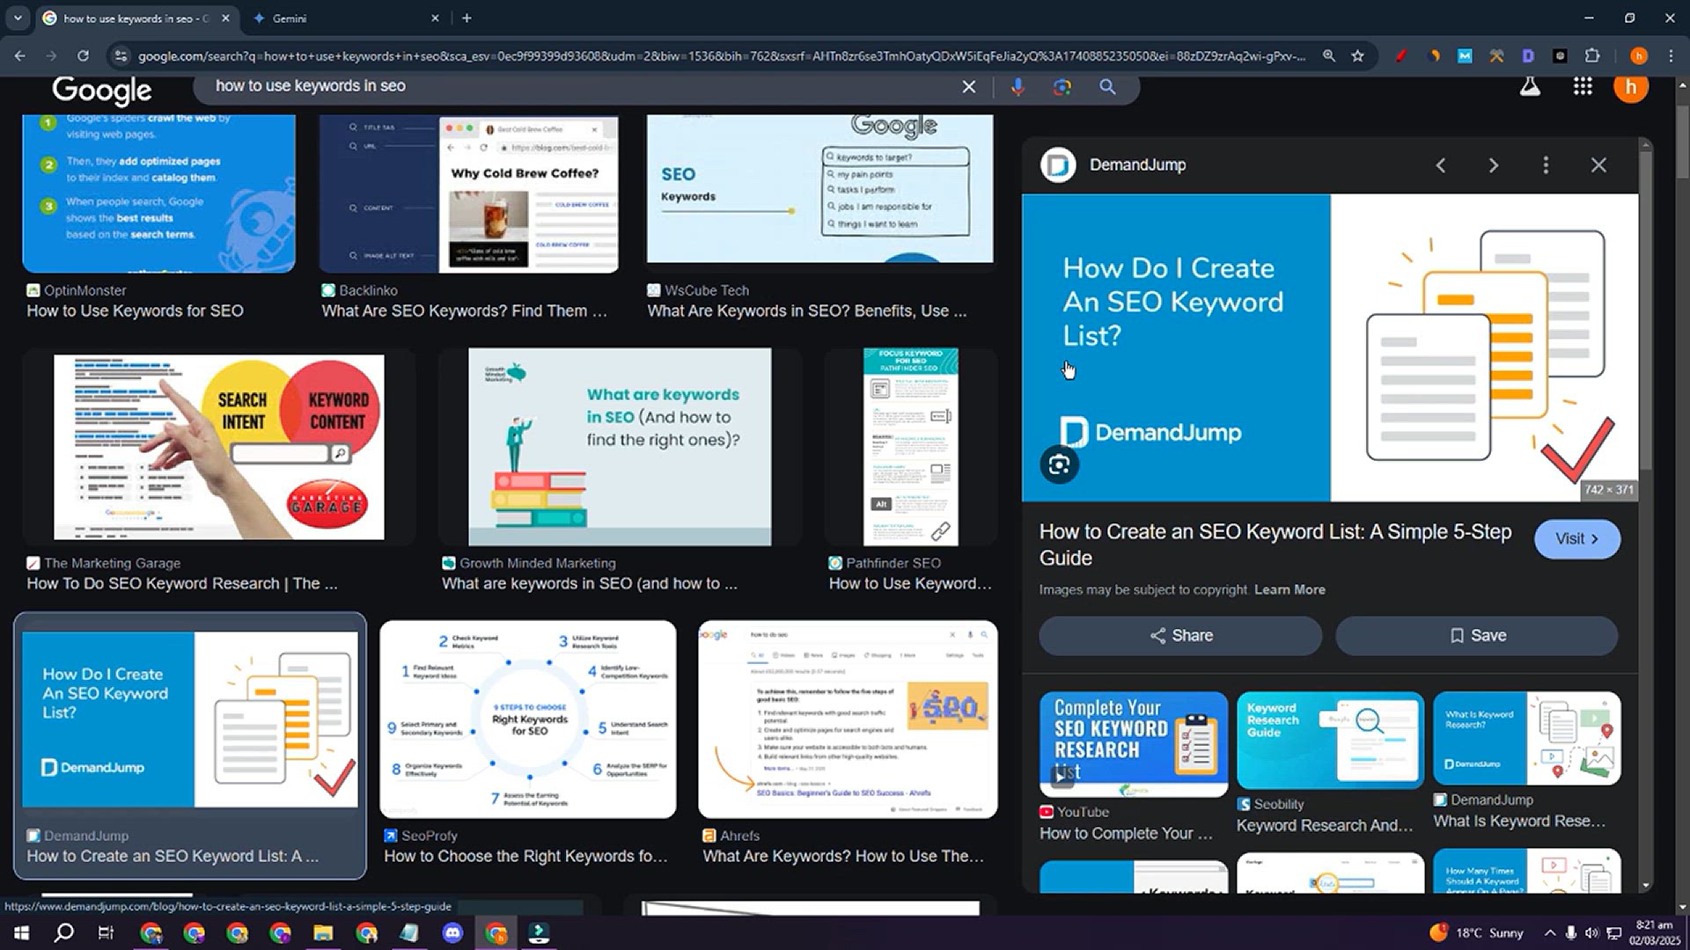
Task: Open the WsCube Tech SEO Keywords thumbnail
Action: (x=819, y=188)
